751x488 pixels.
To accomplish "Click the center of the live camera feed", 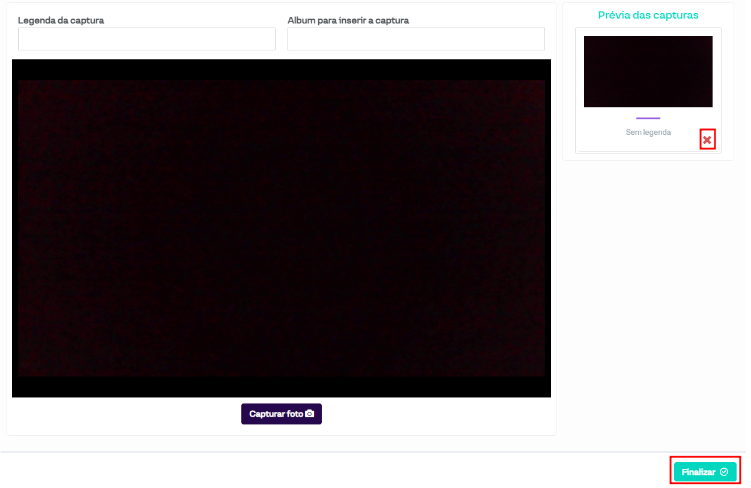I will pos(282,228).
